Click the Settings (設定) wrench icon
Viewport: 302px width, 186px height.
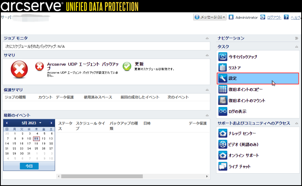(x=223, y=78)
